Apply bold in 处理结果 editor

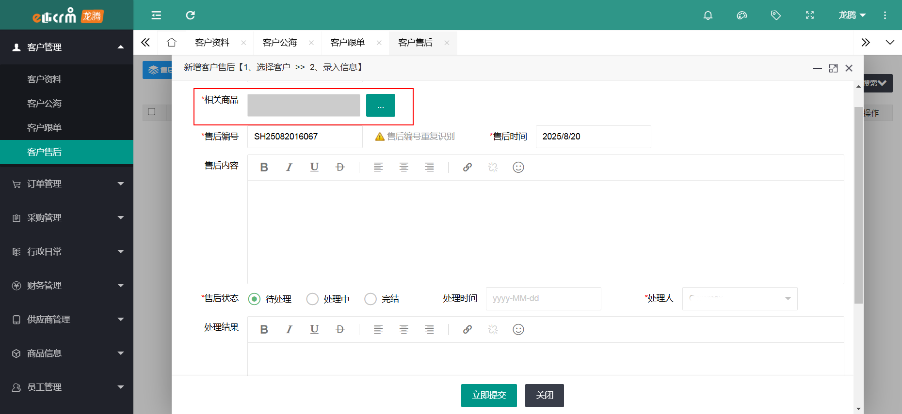264,330
